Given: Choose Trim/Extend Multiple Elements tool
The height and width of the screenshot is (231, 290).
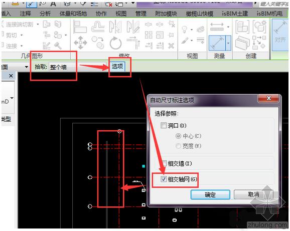Looking at the screenshot, I should point(160,46).
